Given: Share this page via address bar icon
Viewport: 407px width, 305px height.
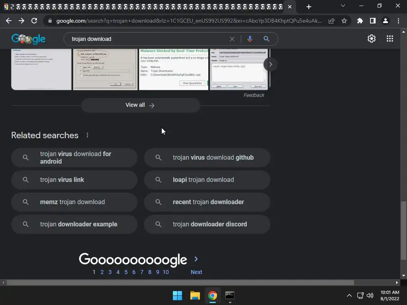Looking at the screenshot, I should (331, 21).
